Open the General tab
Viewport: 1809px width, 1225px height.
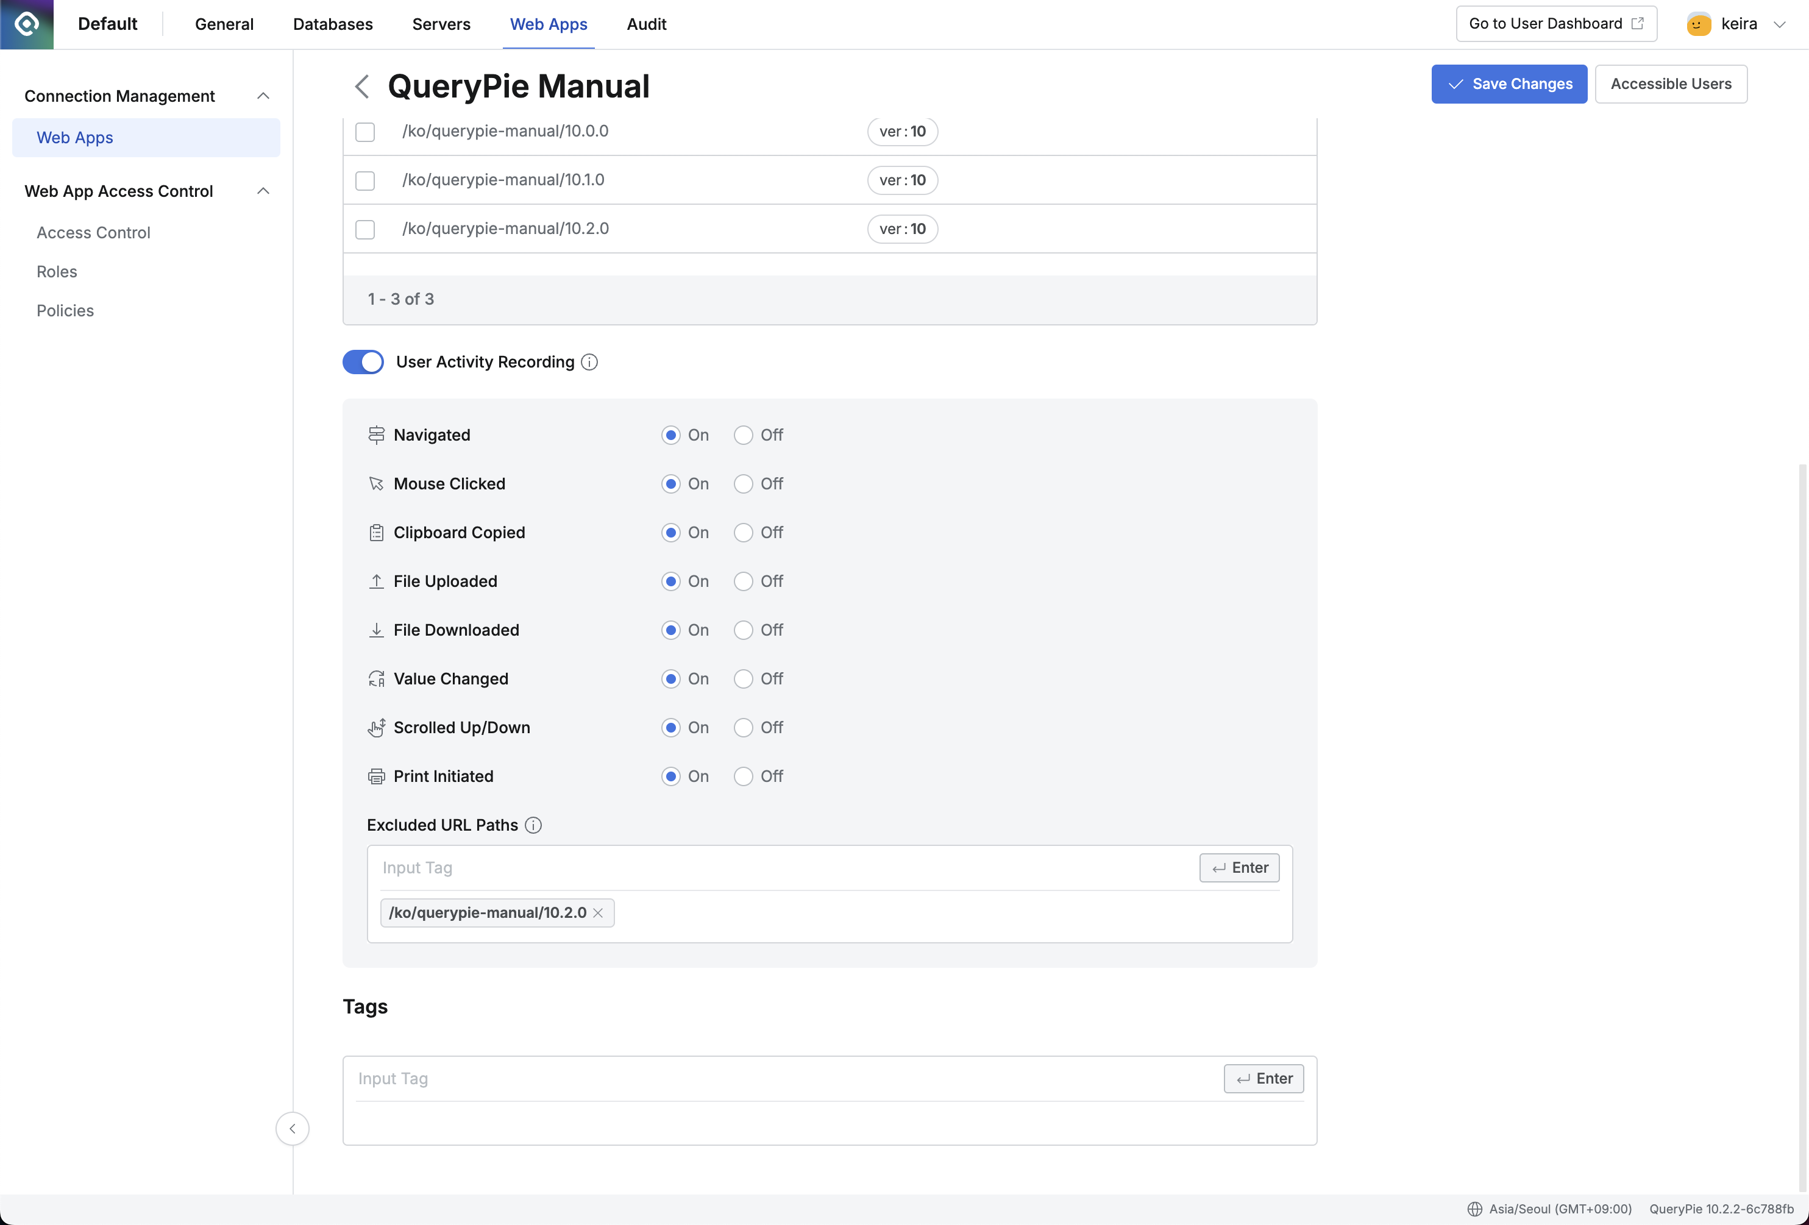[x=224, y=24]
